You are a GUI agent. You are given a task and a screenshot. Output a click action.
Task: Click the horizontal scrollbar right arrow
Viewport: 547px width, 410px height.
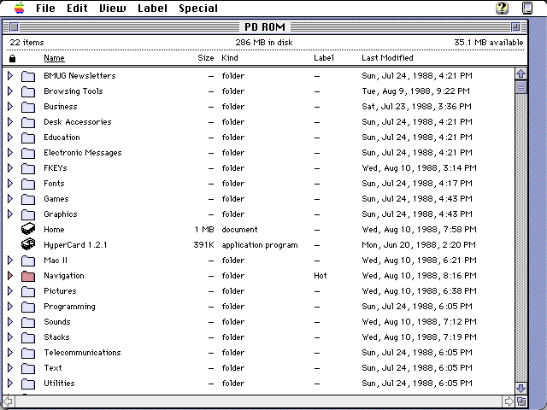[509, 401]
